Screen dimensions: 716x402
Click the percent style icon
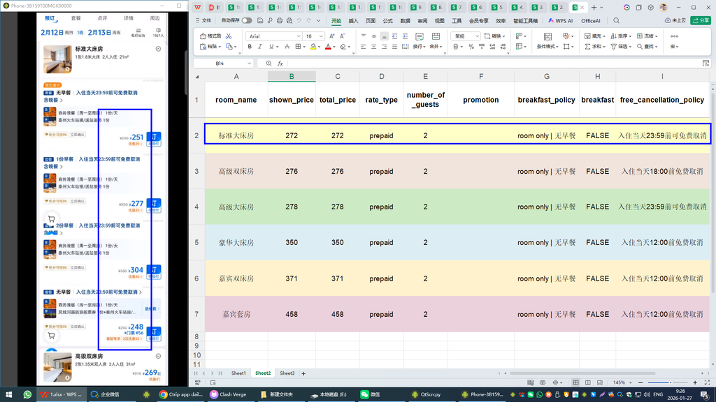click(471, 47)
